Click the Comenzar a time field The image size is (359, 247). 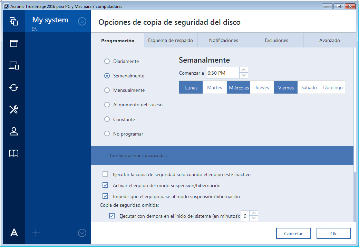[223, 73]
